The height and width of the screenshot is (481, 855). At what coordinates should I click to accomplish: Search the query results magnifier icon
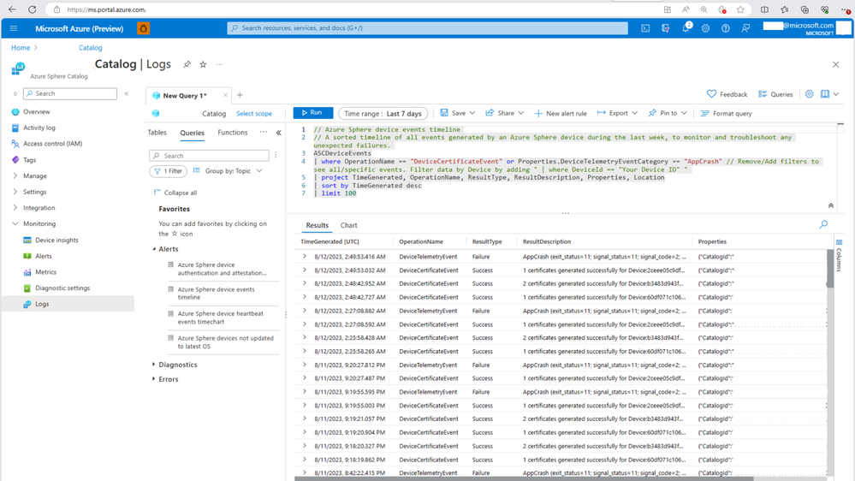point(823,225)
